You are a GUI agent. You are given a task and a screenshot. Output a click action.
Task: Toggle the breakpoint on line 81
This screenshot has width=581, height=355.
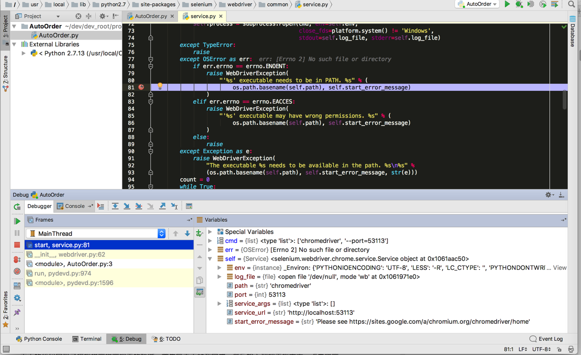(x=141, y=87)
